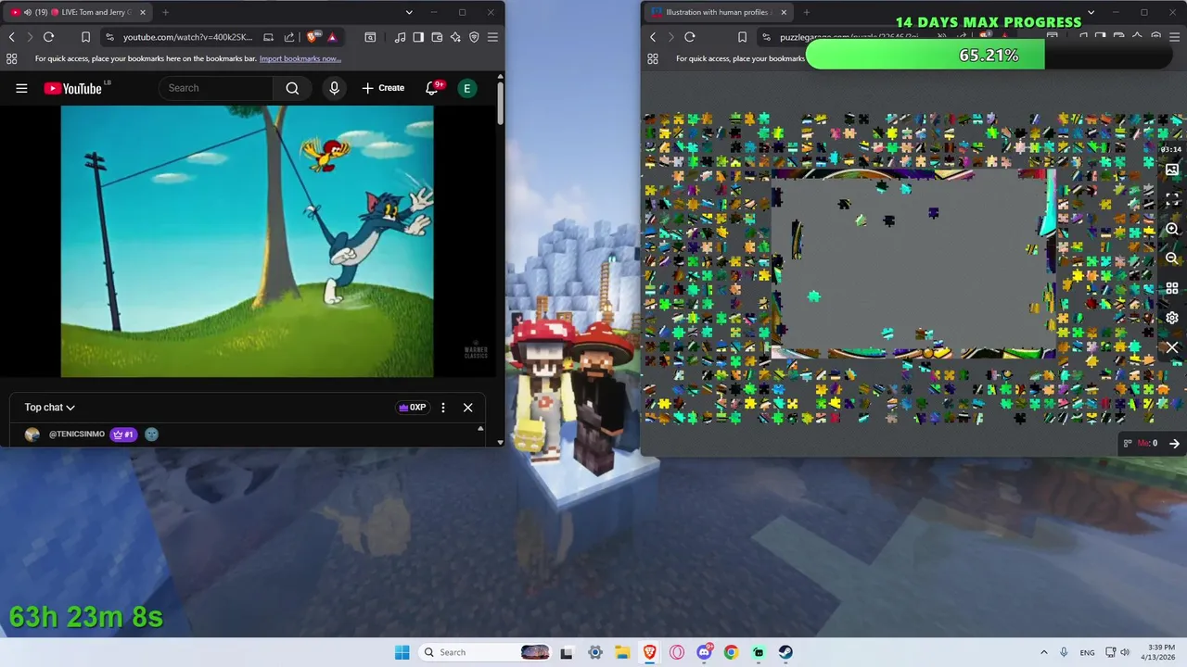This screenshot has width=1187, height=667.
Task: Open Brave Shields lion icon on YouTube window
Action: click(x=313, y=37)
